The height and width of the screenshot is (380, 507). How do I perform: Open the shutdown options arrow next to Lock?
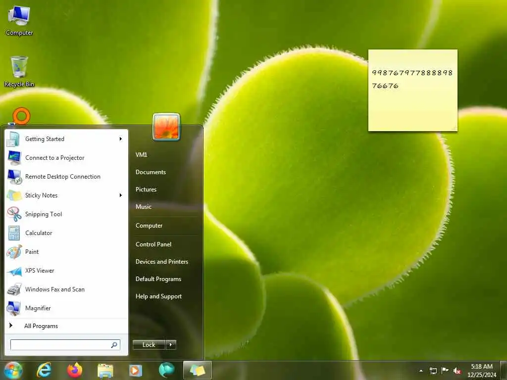tap(171, 345)
